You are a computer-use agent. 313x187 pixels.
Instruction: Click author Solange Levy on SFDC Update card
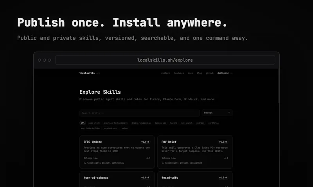(x=91, y=158)
